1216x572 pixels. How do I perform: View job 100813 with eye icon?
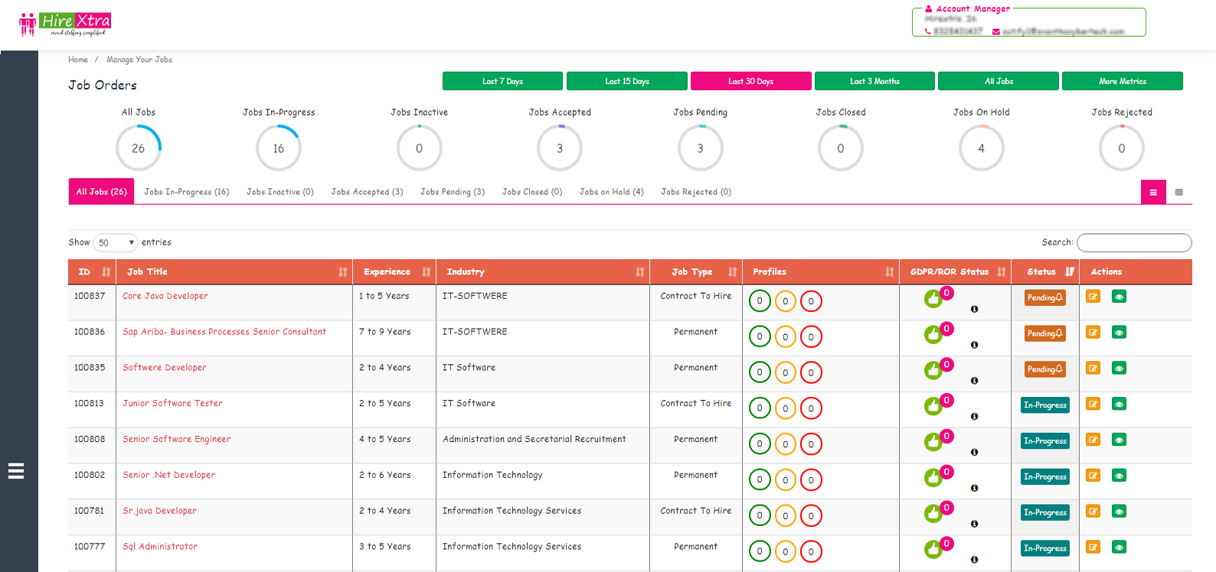pos(1119,404)
